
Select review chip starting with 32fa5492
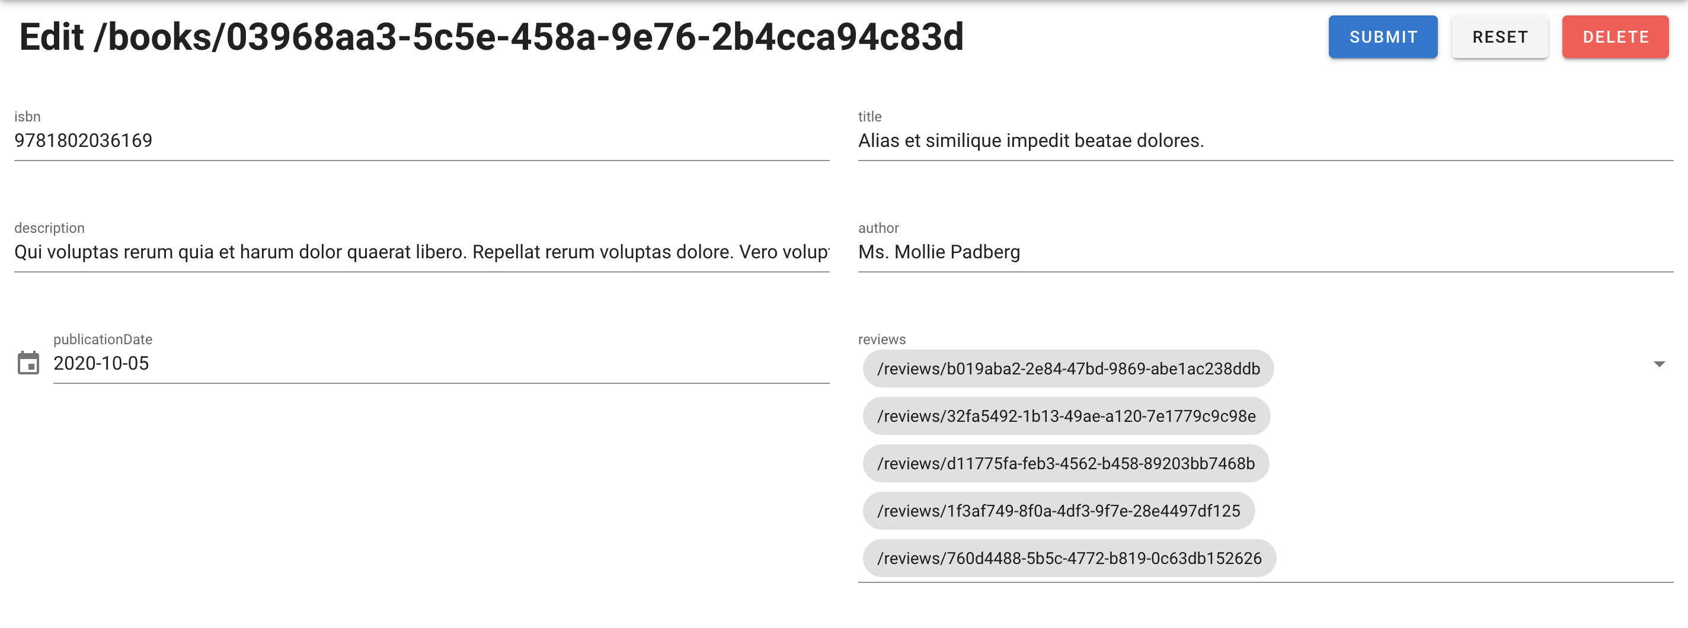click(1066, 416)
